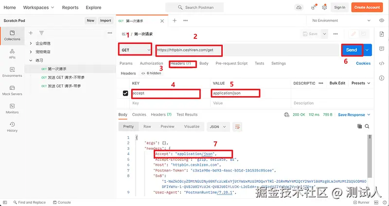
Task: Open the Test Results tab
Action: [187, 115]
